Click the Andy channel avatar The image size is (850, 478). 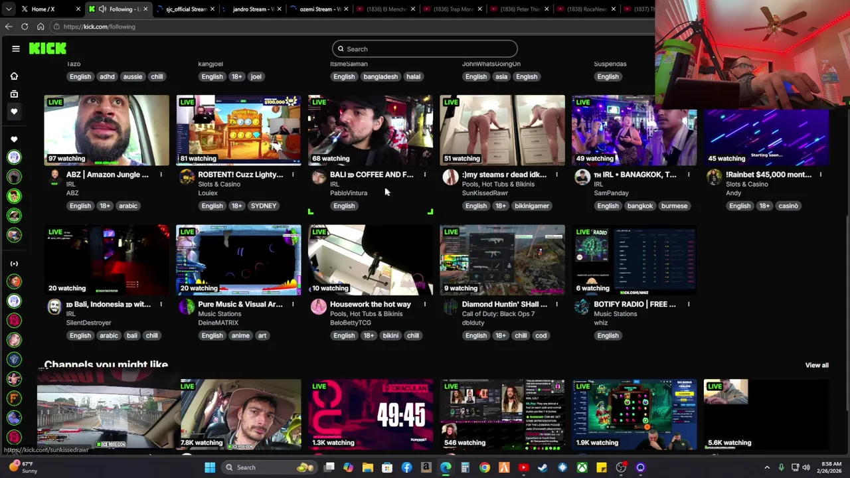pyautogui.click(x=714, y=177)
